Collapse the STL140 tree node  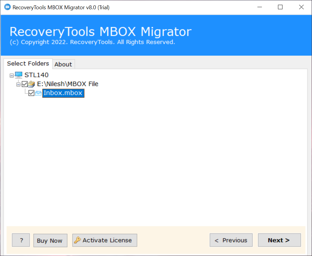click(12, 75)
